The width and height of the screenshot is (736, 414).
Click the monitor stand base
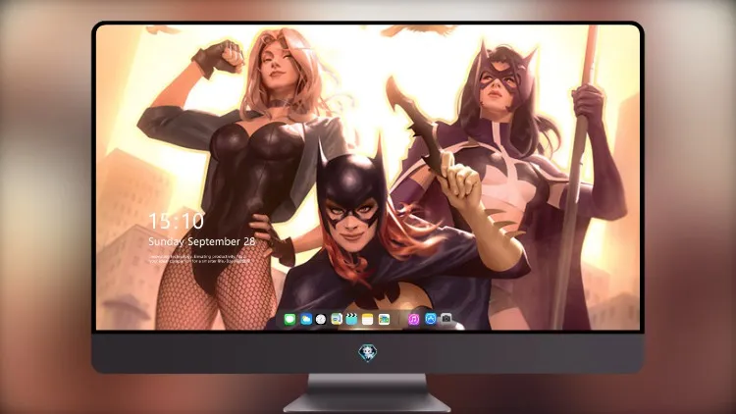click(x=367, y=403)
